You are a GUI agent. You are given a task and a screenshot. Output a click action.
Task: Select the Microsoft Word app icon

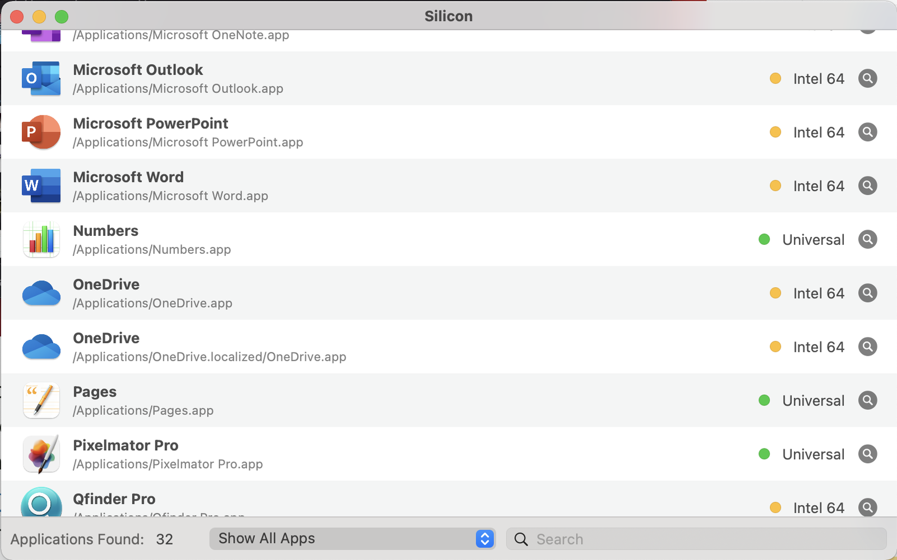41,186
